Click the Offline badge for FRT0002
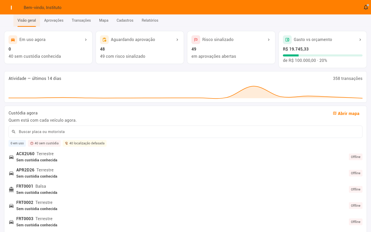This screenshot has height=232, width=371. pyautogui.click(x=356, y=206)
